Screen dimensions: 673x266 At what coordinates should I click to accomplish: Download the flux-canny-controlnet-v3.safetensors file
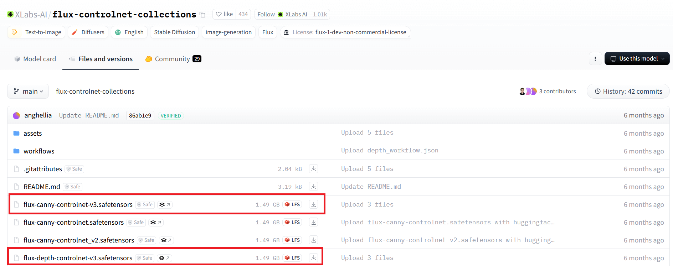(x=313, y=204)
